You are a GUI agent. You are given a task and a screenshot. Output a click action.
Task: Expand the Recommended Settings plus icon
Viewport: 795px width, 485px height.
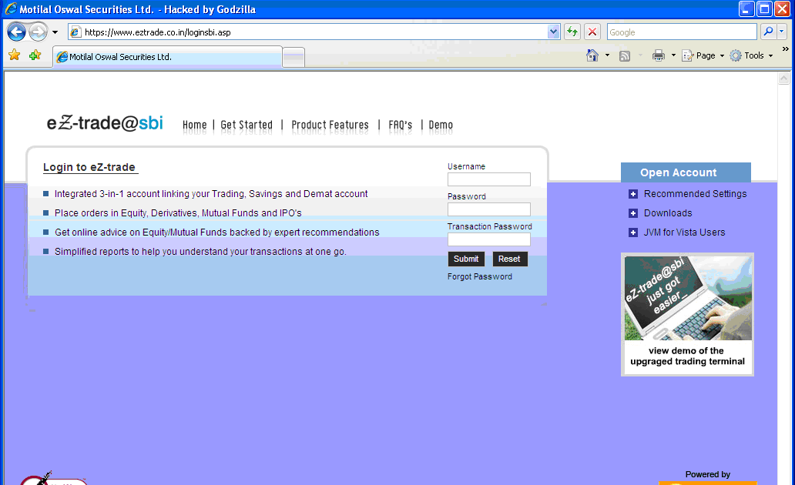tap(632, 194)
